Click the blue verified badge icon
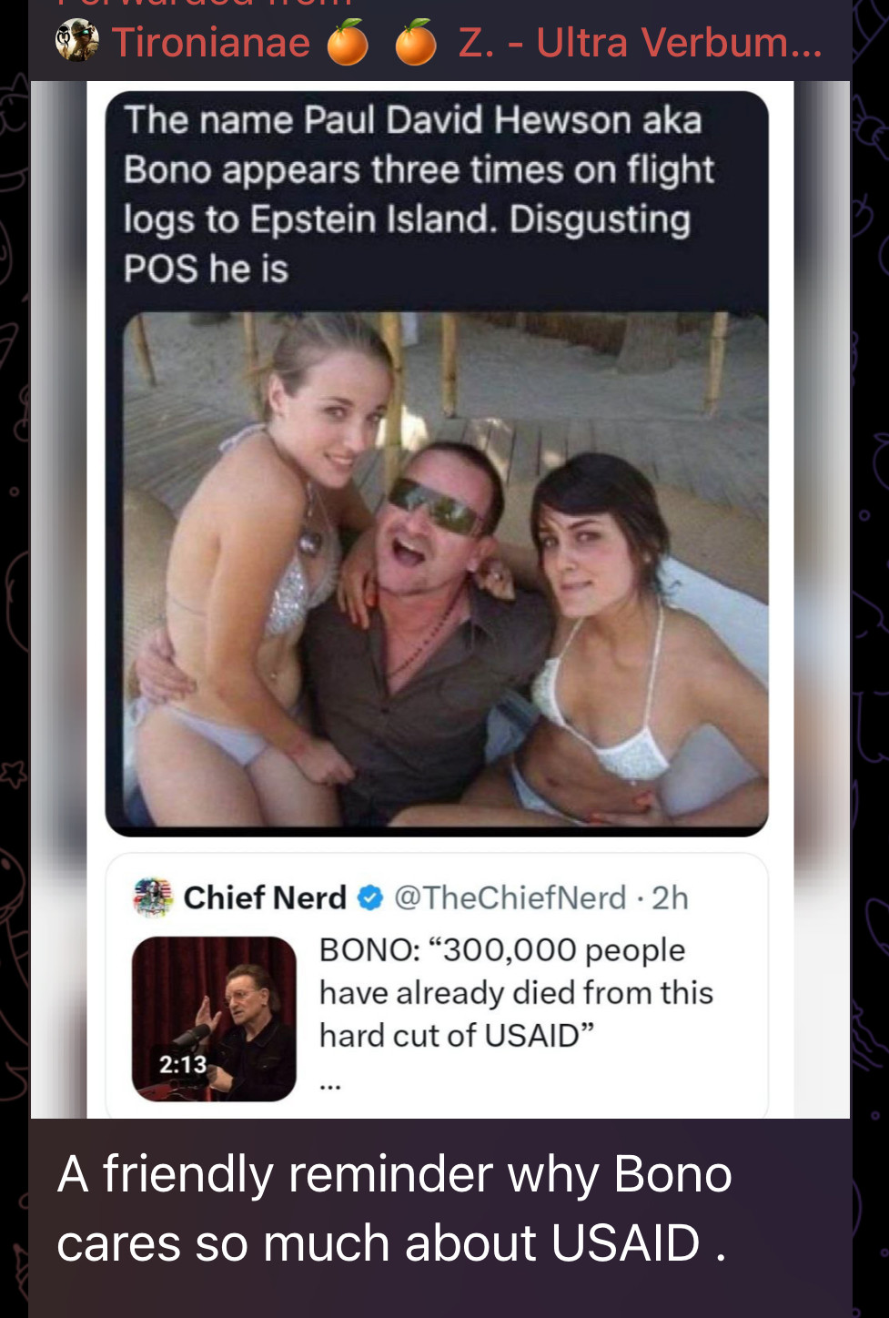Viewport: 889px width, 1318px height. coord(370,898)
